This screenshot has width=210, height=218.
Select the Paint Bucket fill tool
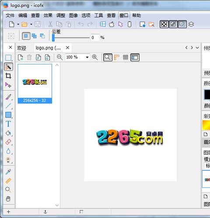[8, 133]
